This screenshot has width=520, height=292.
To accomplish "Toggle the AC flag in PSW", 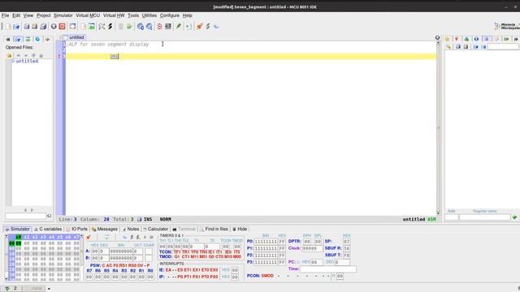I will pos(109,265).
